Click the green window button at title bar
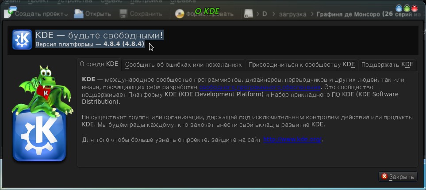 coord(407,8)
